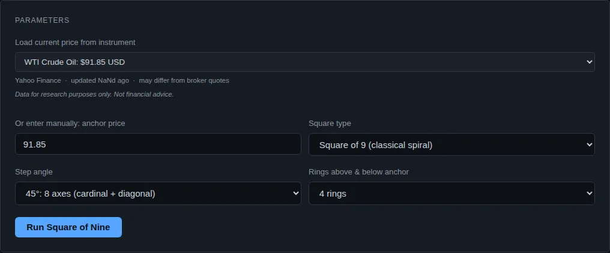Click the chevron arrow on rings selector
The width and height of the screenshot is (610, 253).
[589, 194]
